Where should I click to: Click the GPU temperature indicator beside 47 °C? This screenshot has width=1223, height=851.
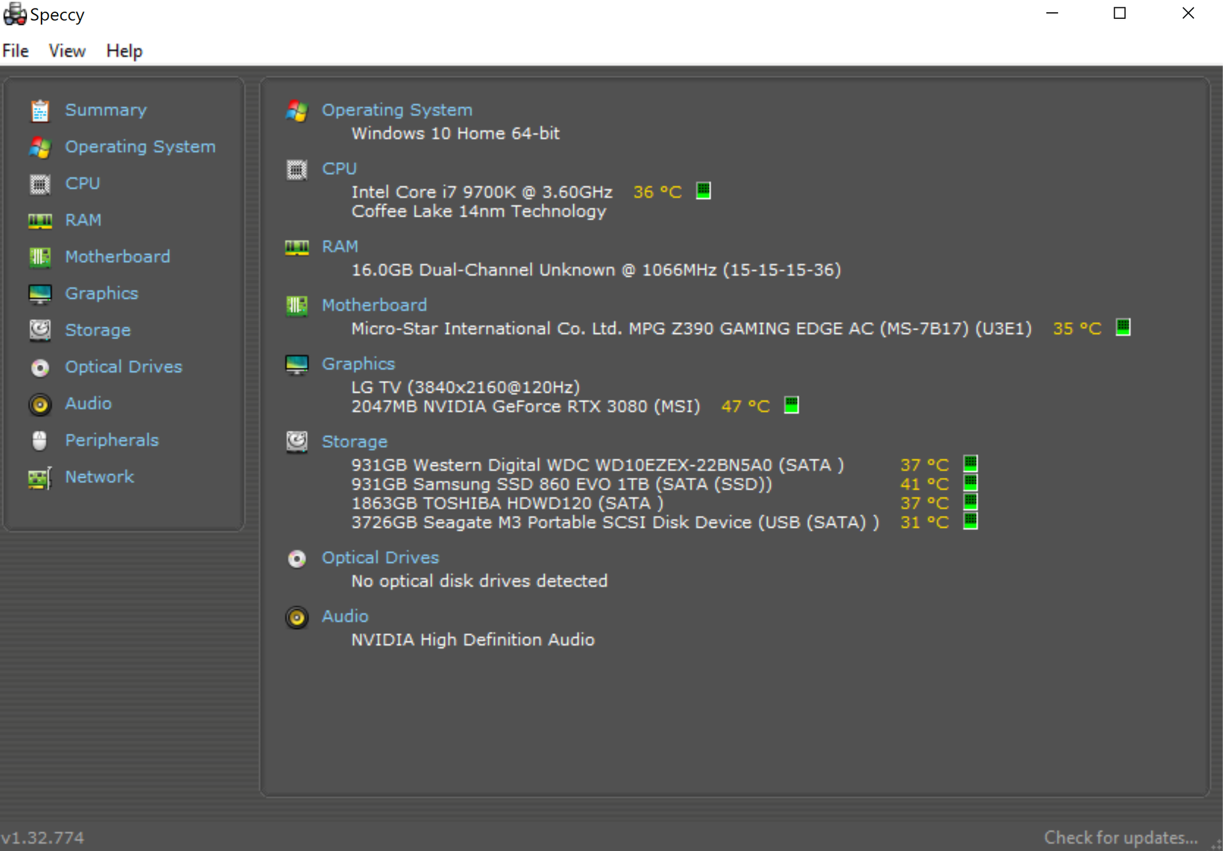pyautogui.click(x=792, y=405)
